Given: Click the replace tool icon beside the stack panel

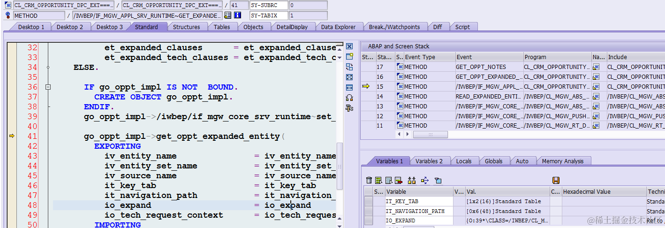Looking at the screenshot, I should pyautogui.click(x=349, y=67).
